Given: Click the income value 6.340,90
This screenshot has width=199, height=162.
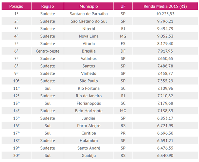Looking at the screenshot, I should [x=165, y=156].
